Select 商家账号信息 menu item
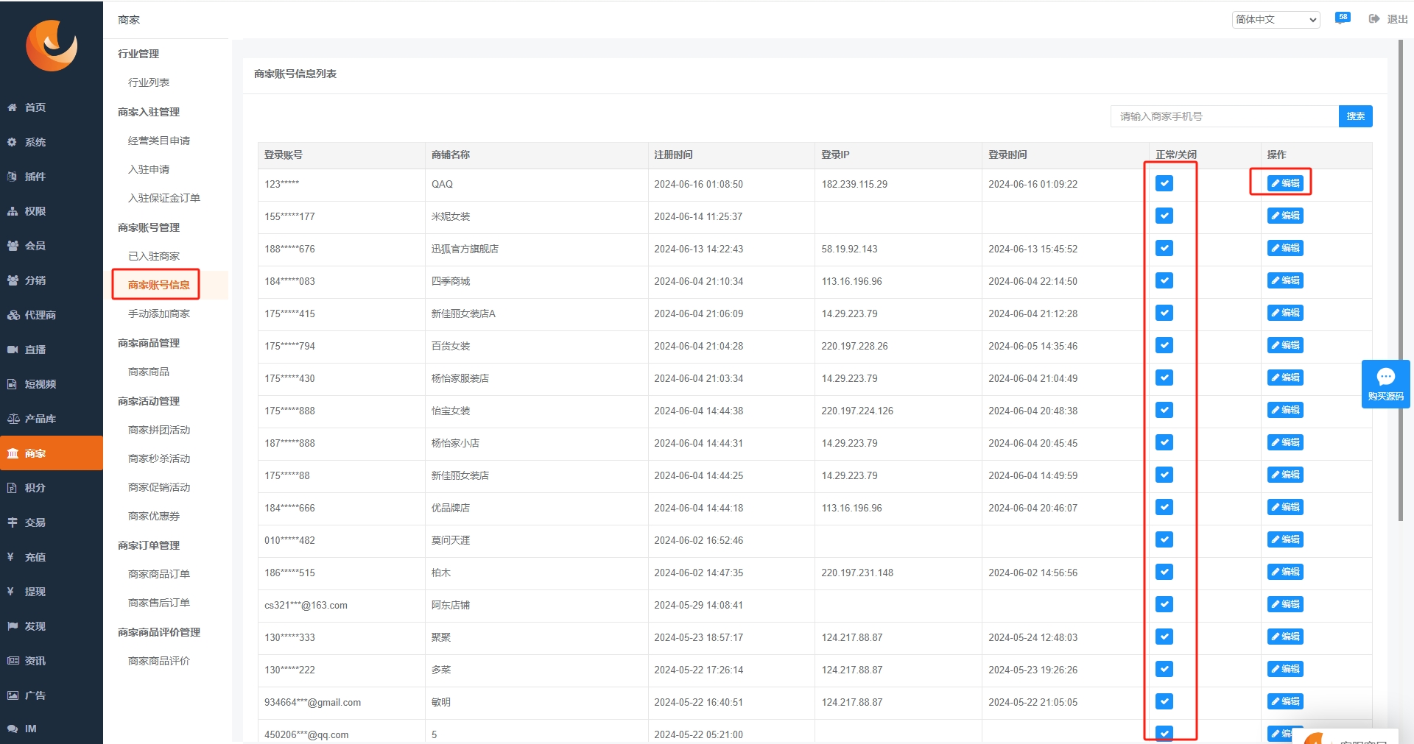The width and height of the screenshot is (1414, 744). click(x=159, y=285)
